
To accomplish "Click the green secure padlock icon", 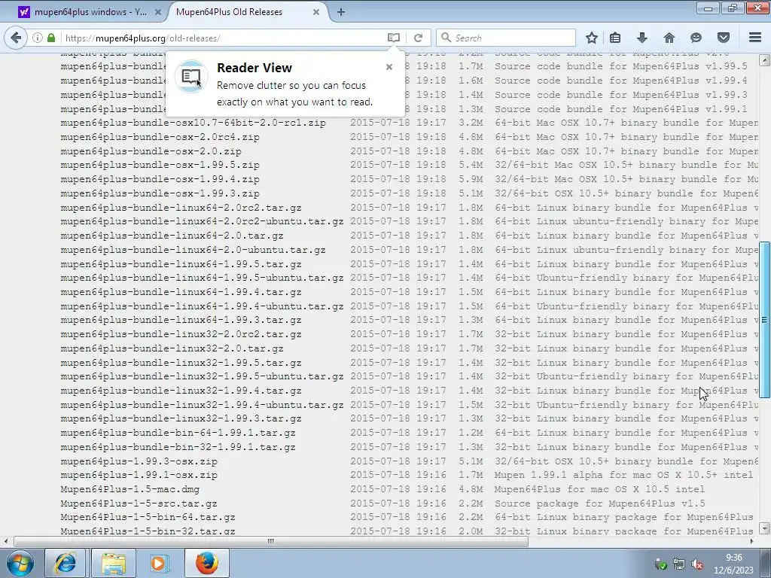I will (x=51, y=38).
